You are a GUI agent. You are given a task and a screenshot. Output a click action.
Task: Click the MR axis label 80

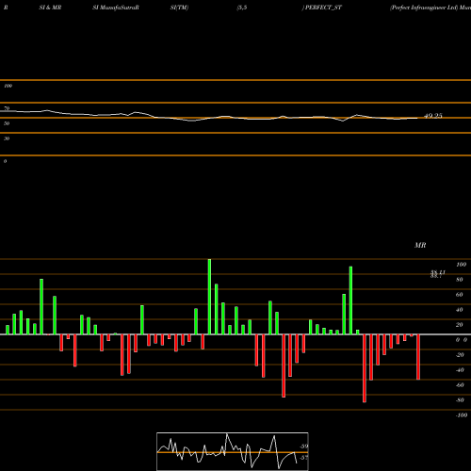(460, 280)
